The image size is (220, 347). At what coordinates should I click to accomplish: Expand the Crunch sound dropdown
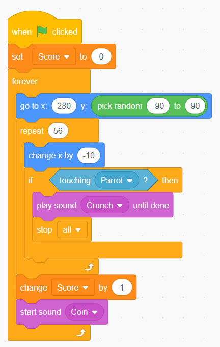[x=105, y=205]
